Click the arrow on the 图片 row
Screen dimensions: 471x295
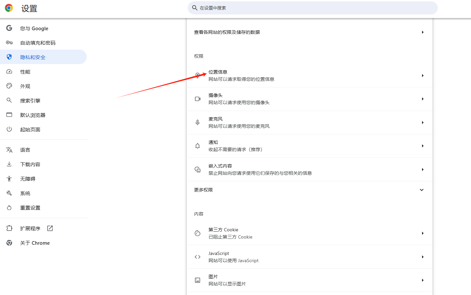point(423,280)
